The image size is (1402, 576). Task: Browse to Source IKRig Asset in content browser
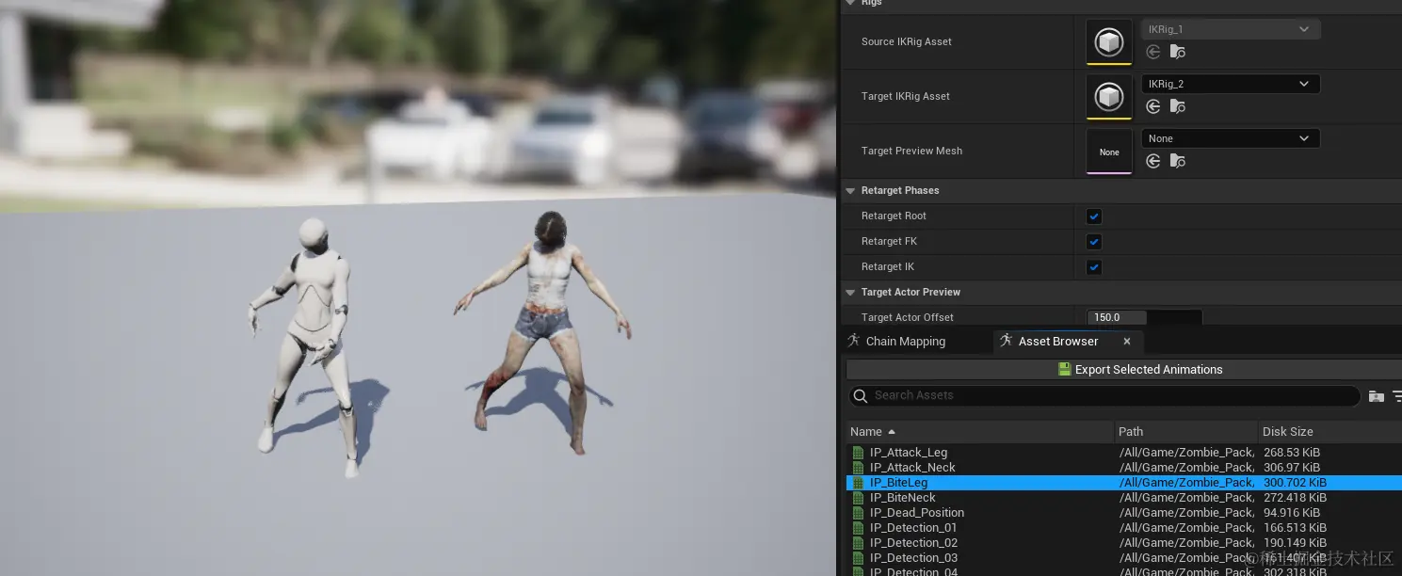[1177, 52]
